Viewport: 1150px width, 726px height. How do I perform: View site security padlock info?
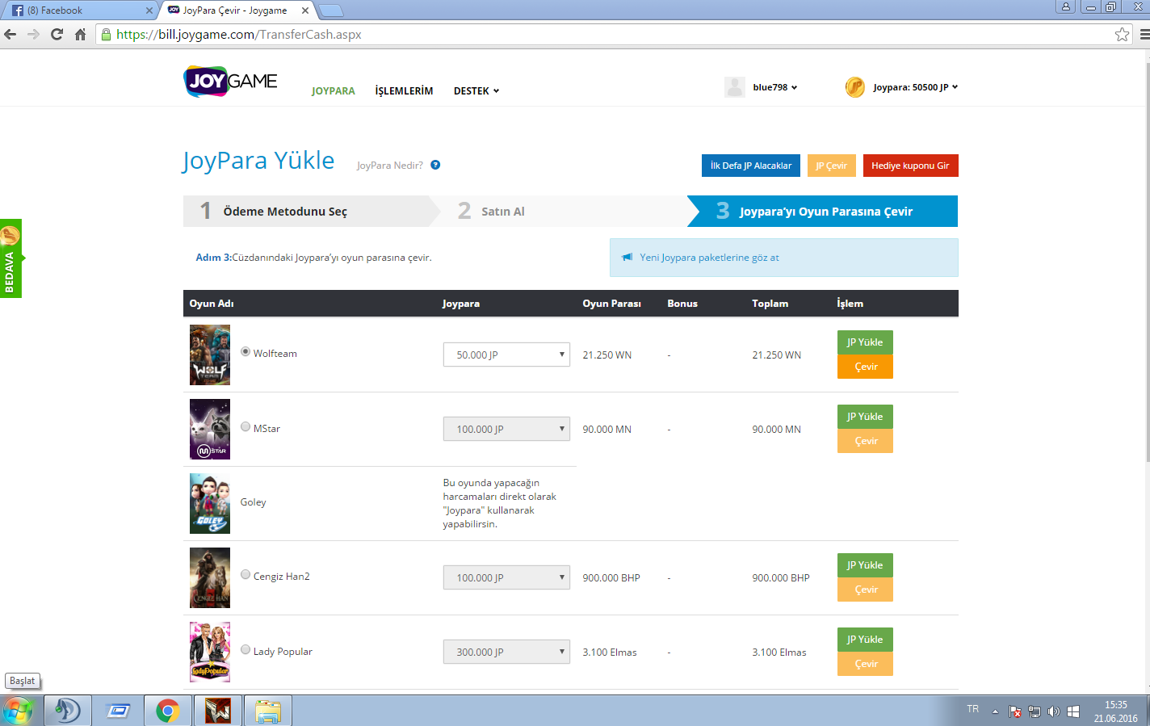pos(106,34)
